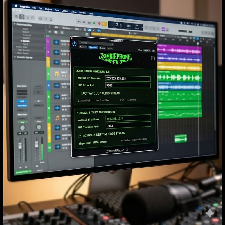The image size is (225, 225).
Task: Open the File menu
Action: click(34, 8)
